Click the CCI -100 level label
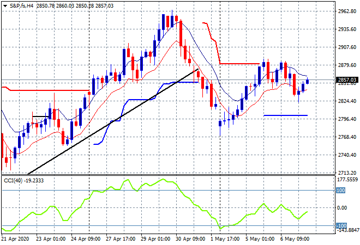Viewport: 360px width, 245px height. (341, 226)
